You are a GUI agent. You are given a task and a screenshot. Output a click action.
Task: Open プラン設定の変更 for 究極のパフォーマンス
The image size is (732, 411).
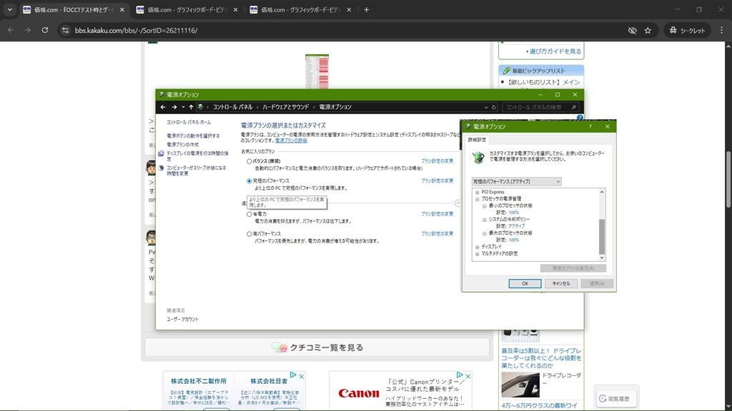(x=437, y=181)
